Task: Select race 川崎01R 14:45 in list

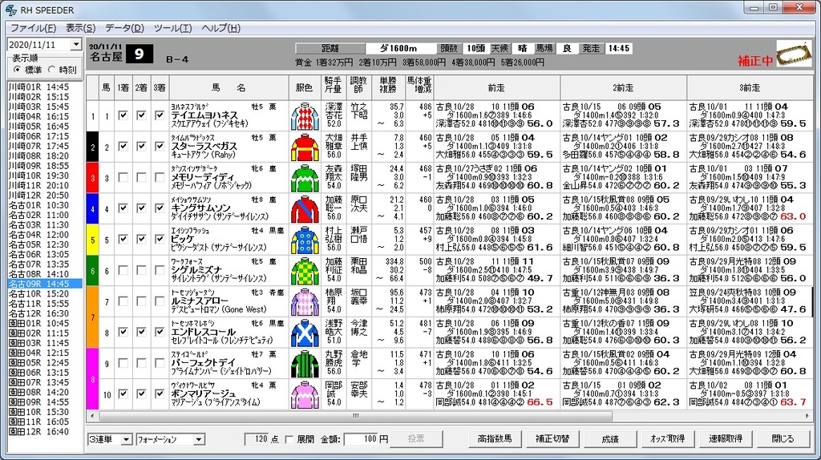Action: pyautogui.click(x=45, y=87)
